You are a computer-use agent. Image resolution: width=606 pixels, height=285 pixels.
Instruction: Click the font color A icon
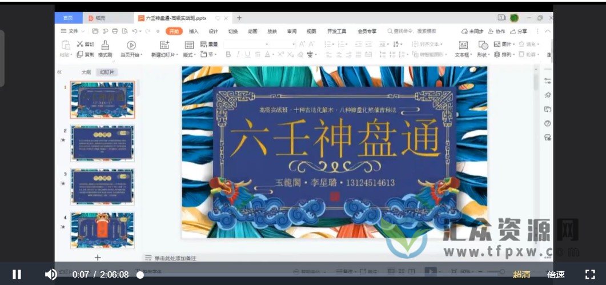coord(267,54)
